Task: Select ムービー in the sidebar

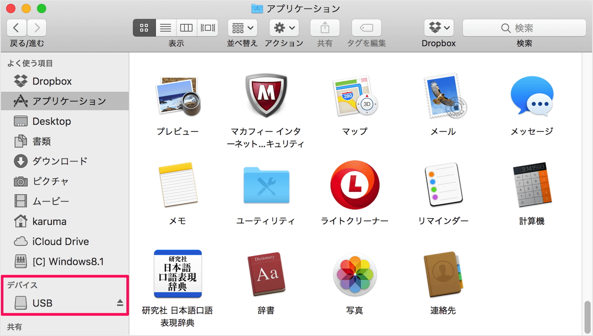Action: (64, 202)
